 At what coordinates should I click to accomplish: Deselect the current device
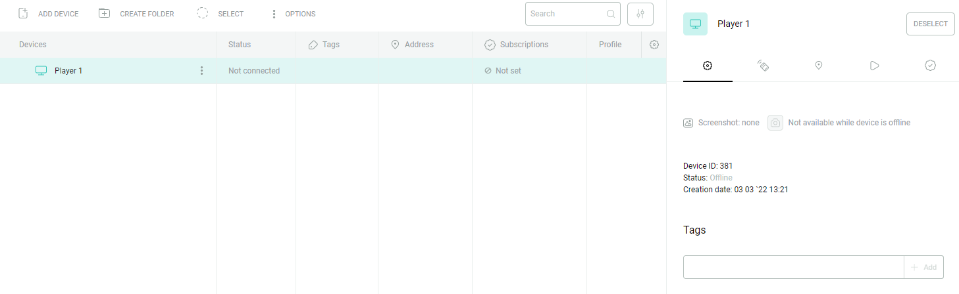tap(931, 24)
